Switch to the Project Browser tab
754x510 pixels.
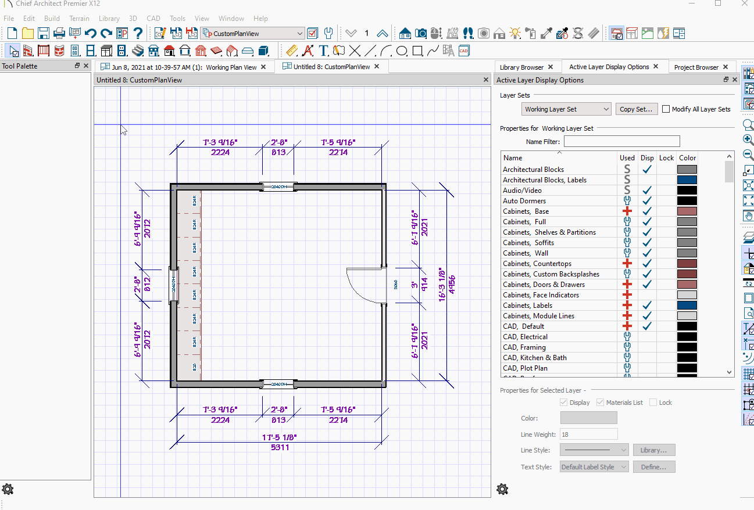(x=697, y=66)
